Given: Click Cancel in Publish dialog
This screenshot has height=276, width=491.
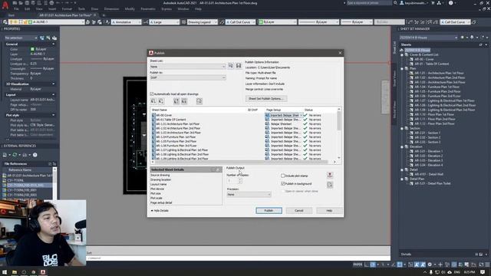Looking at the screenshot, I should tap(299, 211).
